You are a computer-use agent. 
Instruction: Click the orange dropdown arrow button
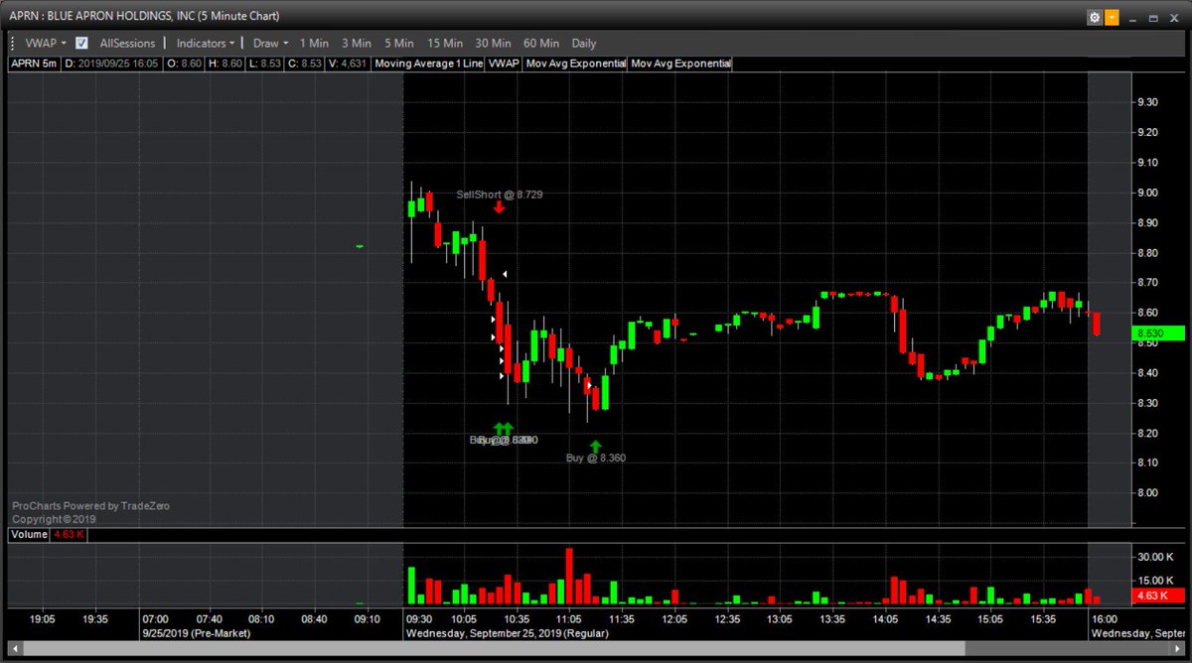click(x=1111, y=17)
